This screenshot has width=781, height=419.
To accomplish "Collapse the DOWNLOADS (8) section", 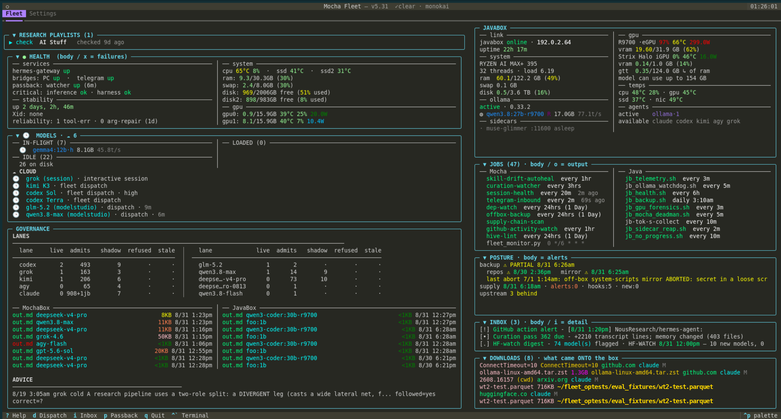I will pyautogui.click(x=485, y=358).
